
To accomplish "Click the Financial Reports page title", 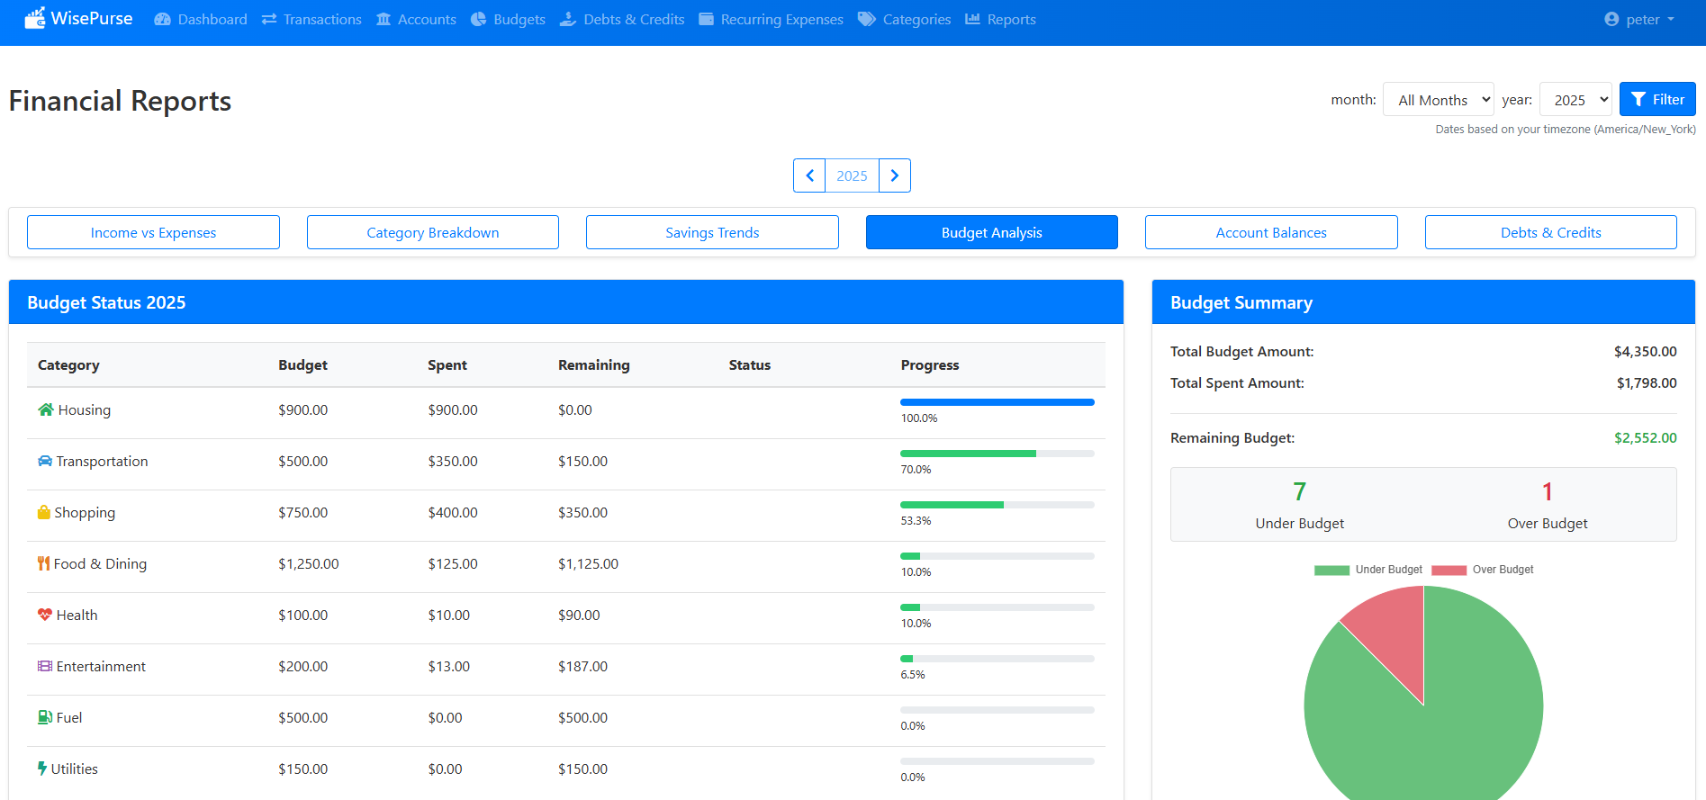I will coord(120,101).
